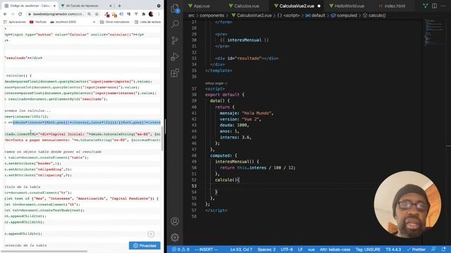
Task: Open the Explorer view in VS Code
Action: tap(175, 8)
